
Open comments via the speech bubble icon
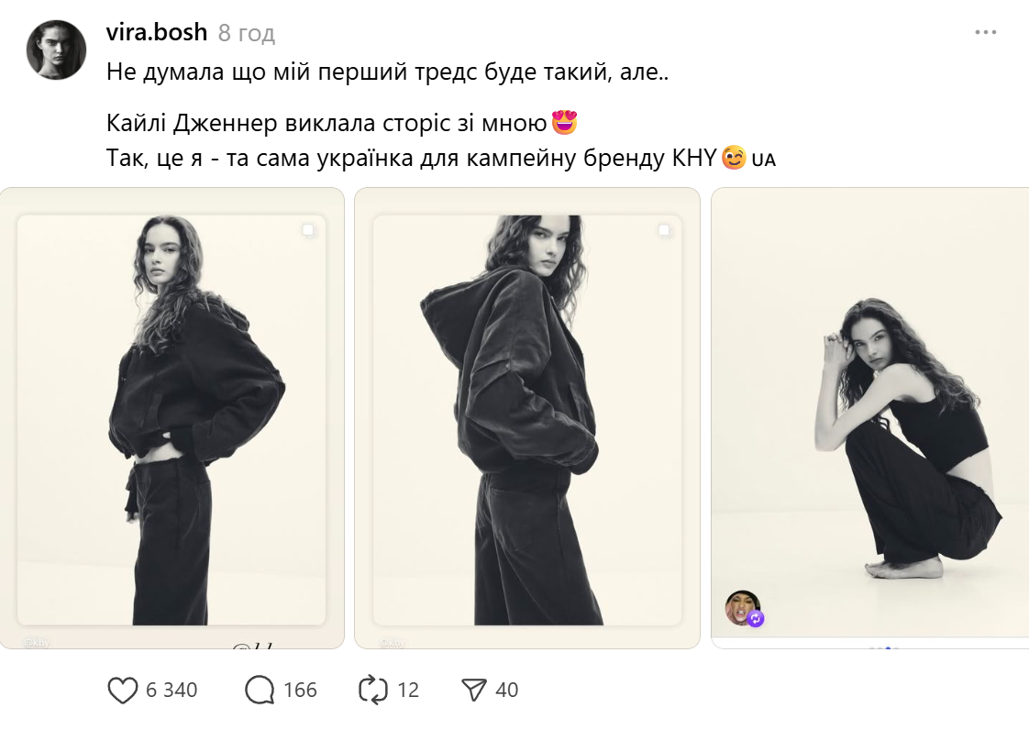click(260, 691)
